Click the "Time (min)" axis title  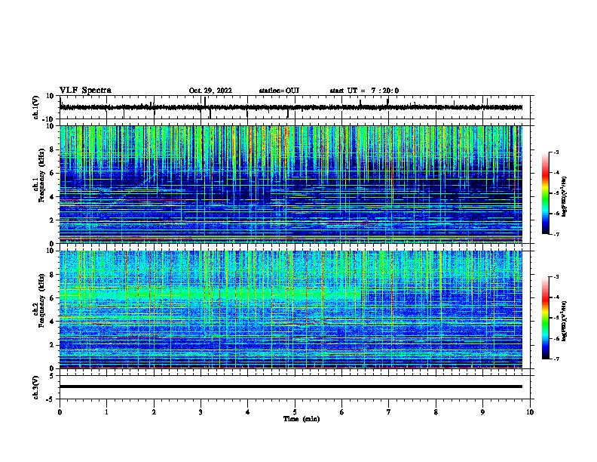click(x=302, y=419)
